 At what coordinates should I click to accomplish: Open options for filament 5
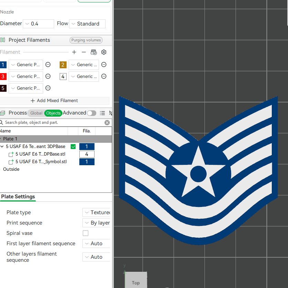pos(48,88)
